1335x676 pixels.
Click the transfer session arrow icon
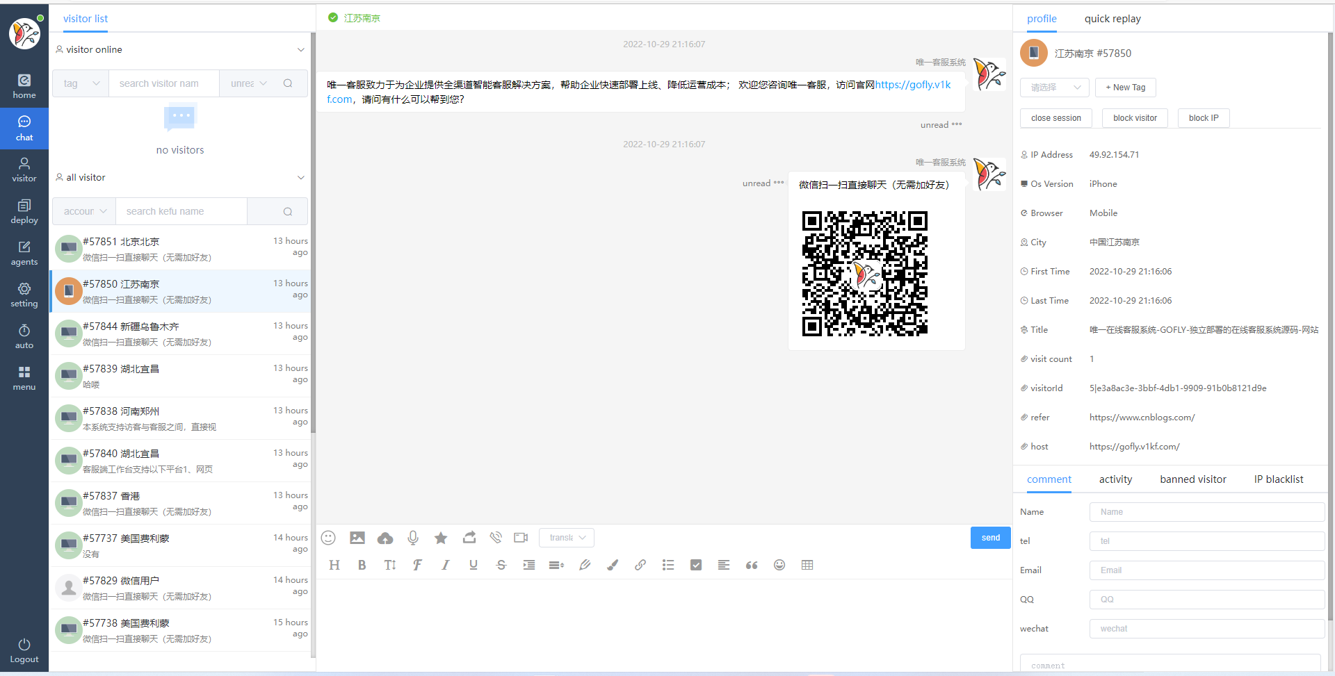[469, 538]
